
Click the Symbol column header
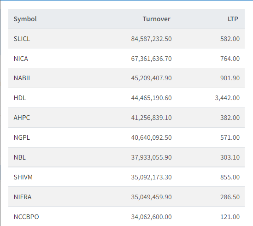click(25, 19)
